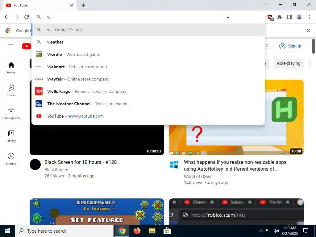Open the uBlock Origin extension icon
The height and width of the screenshot is (237, 316).
point(270,17)
